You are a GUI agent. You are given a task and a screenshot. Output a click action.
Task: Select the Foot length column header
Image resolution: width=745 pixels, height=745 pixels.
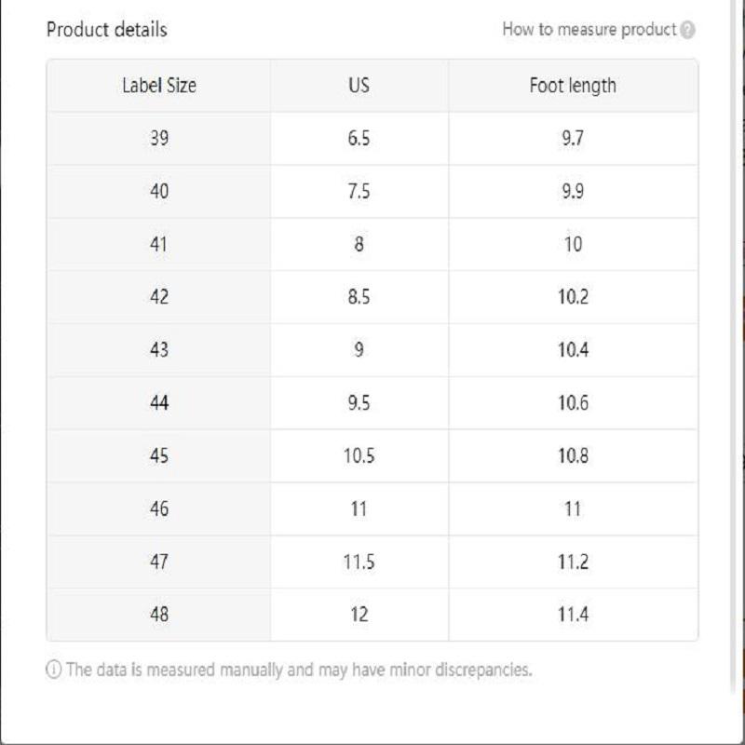[573, 86]
